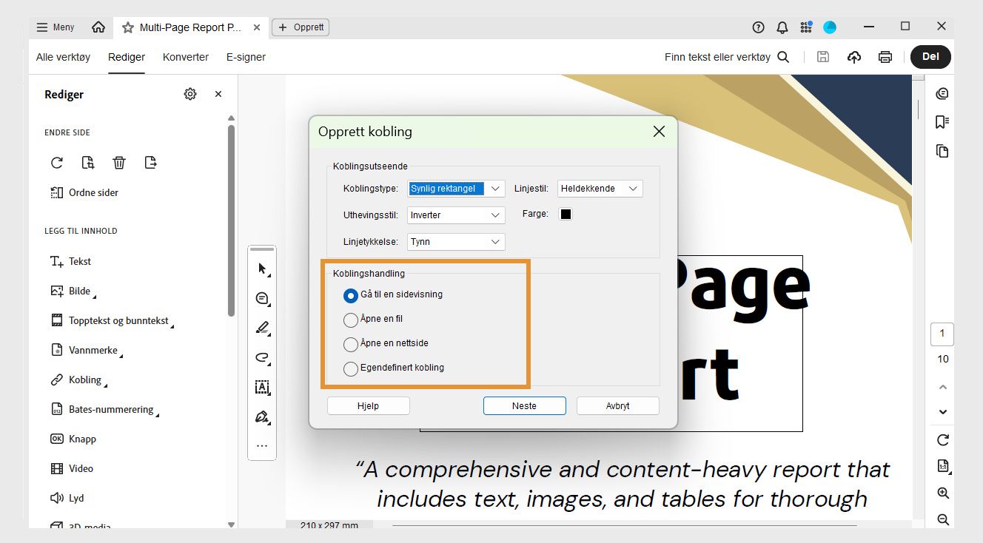Print the document
The width and height of the screenshot is (983, 543).
[885, 57]
